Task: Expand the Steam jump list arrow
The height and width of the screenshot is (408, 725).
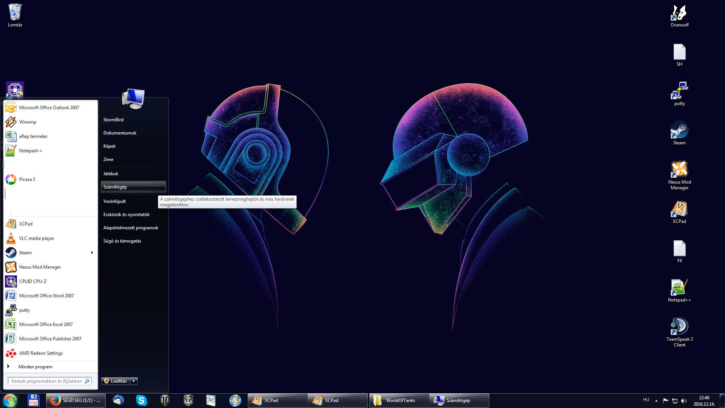Action: (92, 253)
